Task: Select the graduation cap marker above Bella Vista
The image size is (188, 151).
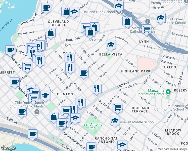Action: pos(111,45)
